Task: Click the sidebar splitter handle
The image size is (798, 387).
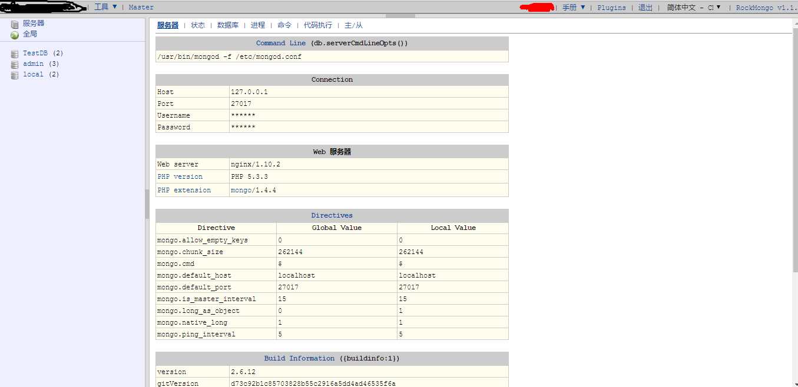Action: [147, 204]
